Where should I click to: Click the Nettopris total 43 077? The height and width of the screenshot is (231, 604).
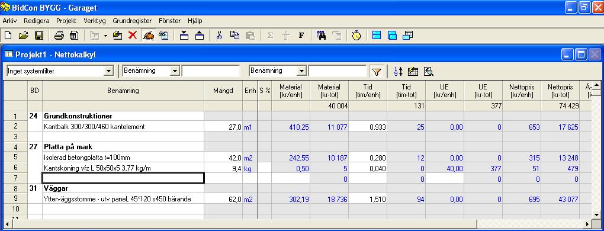(560, 199)
